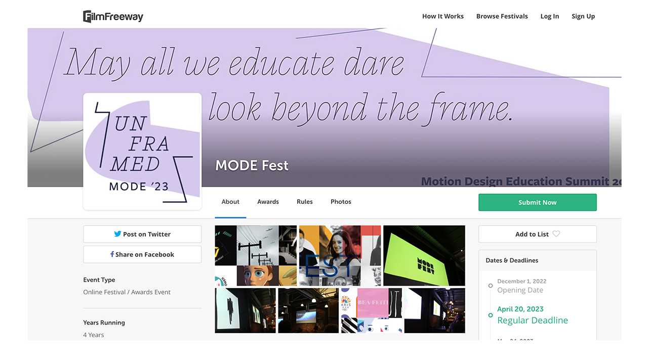Click the April 20, 2023 Regular Deadline entry
The width and height of the screenshot is (648, 364).
click(533, 315)
